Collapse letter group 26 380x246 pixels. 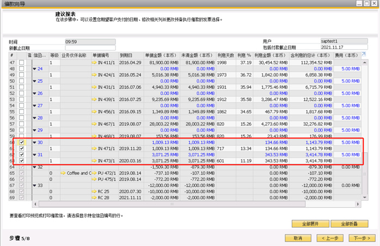34,93
